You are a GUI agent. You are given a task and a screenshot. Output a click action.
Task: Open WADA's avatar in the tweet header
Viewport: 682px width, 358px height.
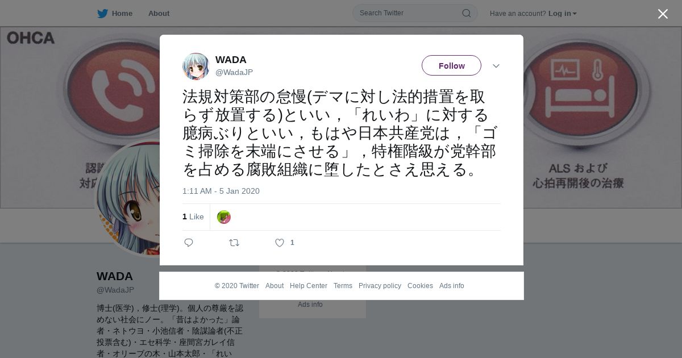196,66
